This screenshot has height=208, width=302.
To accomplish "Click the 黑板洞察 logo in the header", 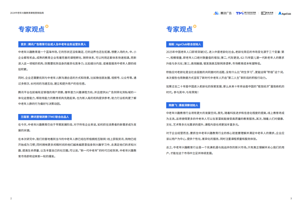I will point(267,13).
